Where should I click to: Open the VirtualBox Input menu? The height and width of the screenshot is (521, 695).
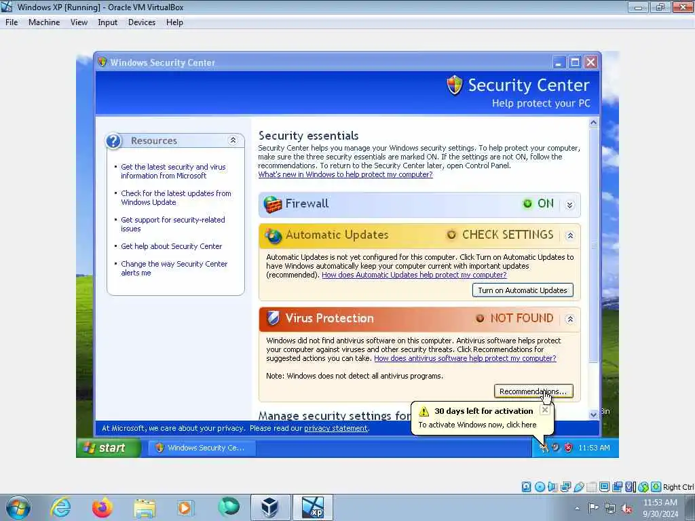[x=108, y=22]
